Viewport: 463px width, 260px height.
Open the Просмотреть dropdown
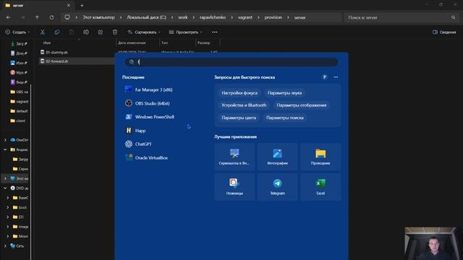185,32
